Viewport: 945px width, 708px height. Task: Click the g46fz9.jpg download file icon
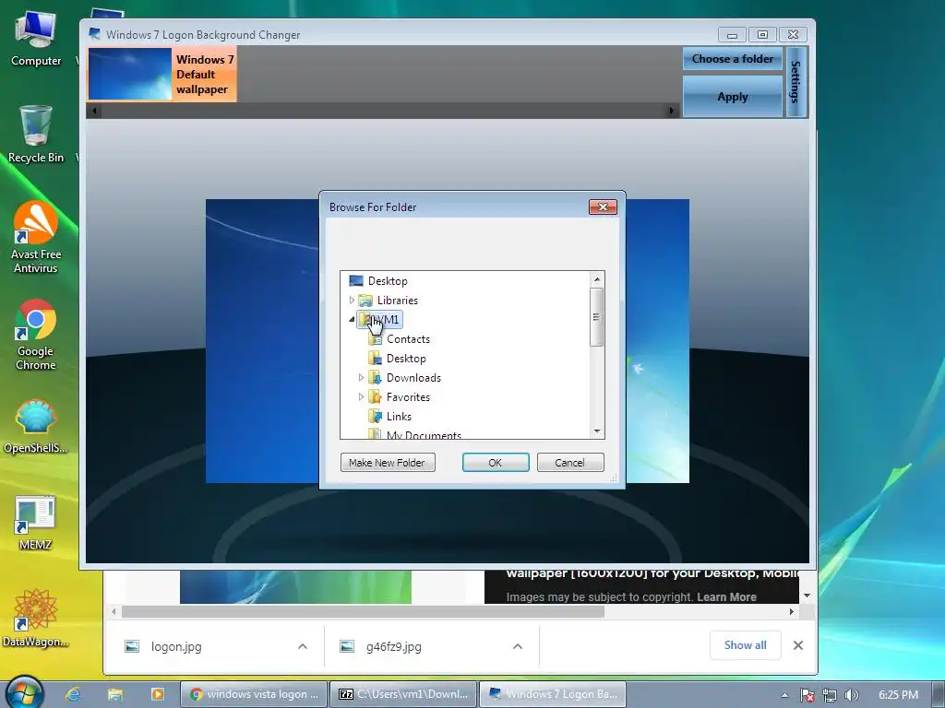(x=347, y=646)
